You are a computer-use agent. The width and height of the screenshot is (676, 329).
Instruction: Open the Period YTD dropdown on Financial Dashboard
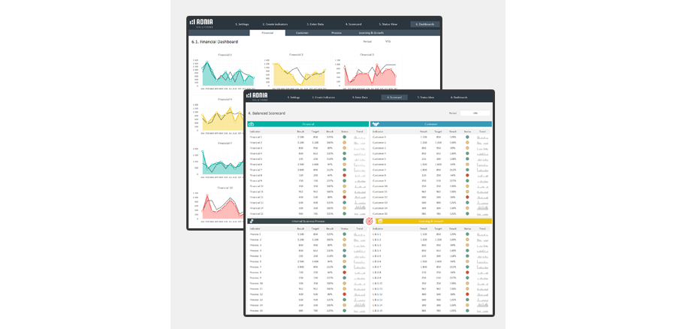(388, 41)
